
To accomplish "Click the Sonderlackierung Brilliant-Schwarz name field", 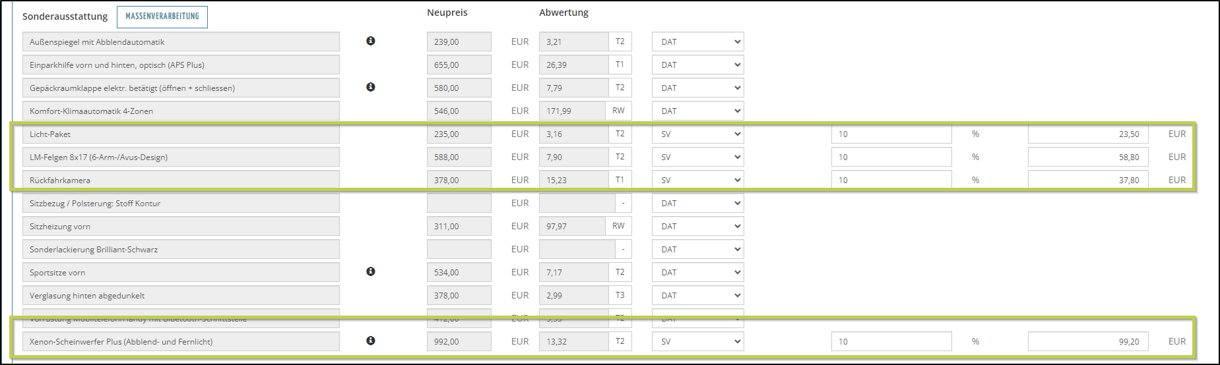I will pyautogui.click(x=181, y=249).
